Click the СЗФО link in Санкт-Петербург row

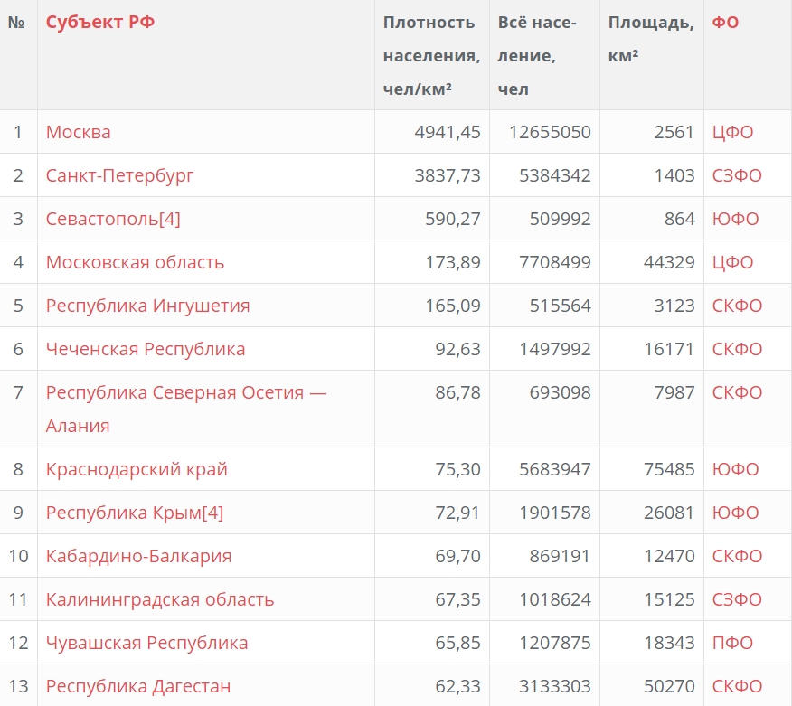click(x=737, y=175)
